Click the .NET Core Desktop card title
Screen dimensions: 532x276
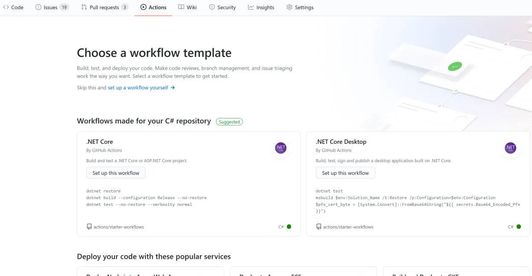[341, 142]
